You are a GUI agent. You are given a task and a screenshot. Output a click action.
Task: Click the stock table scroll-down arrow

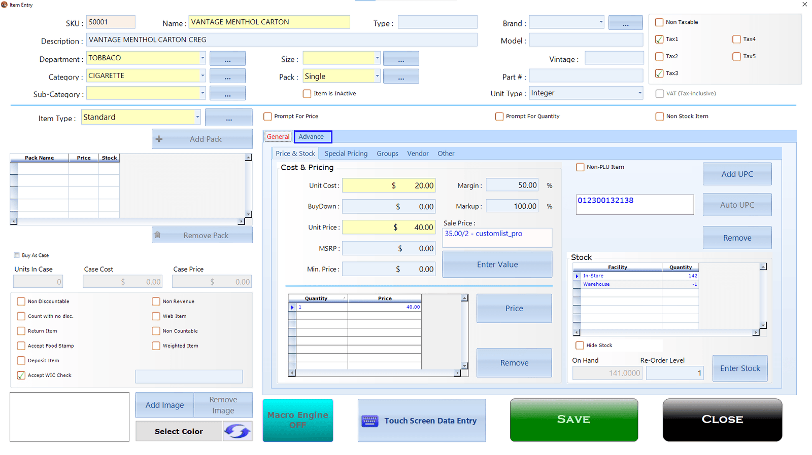(x=763, y=325)
